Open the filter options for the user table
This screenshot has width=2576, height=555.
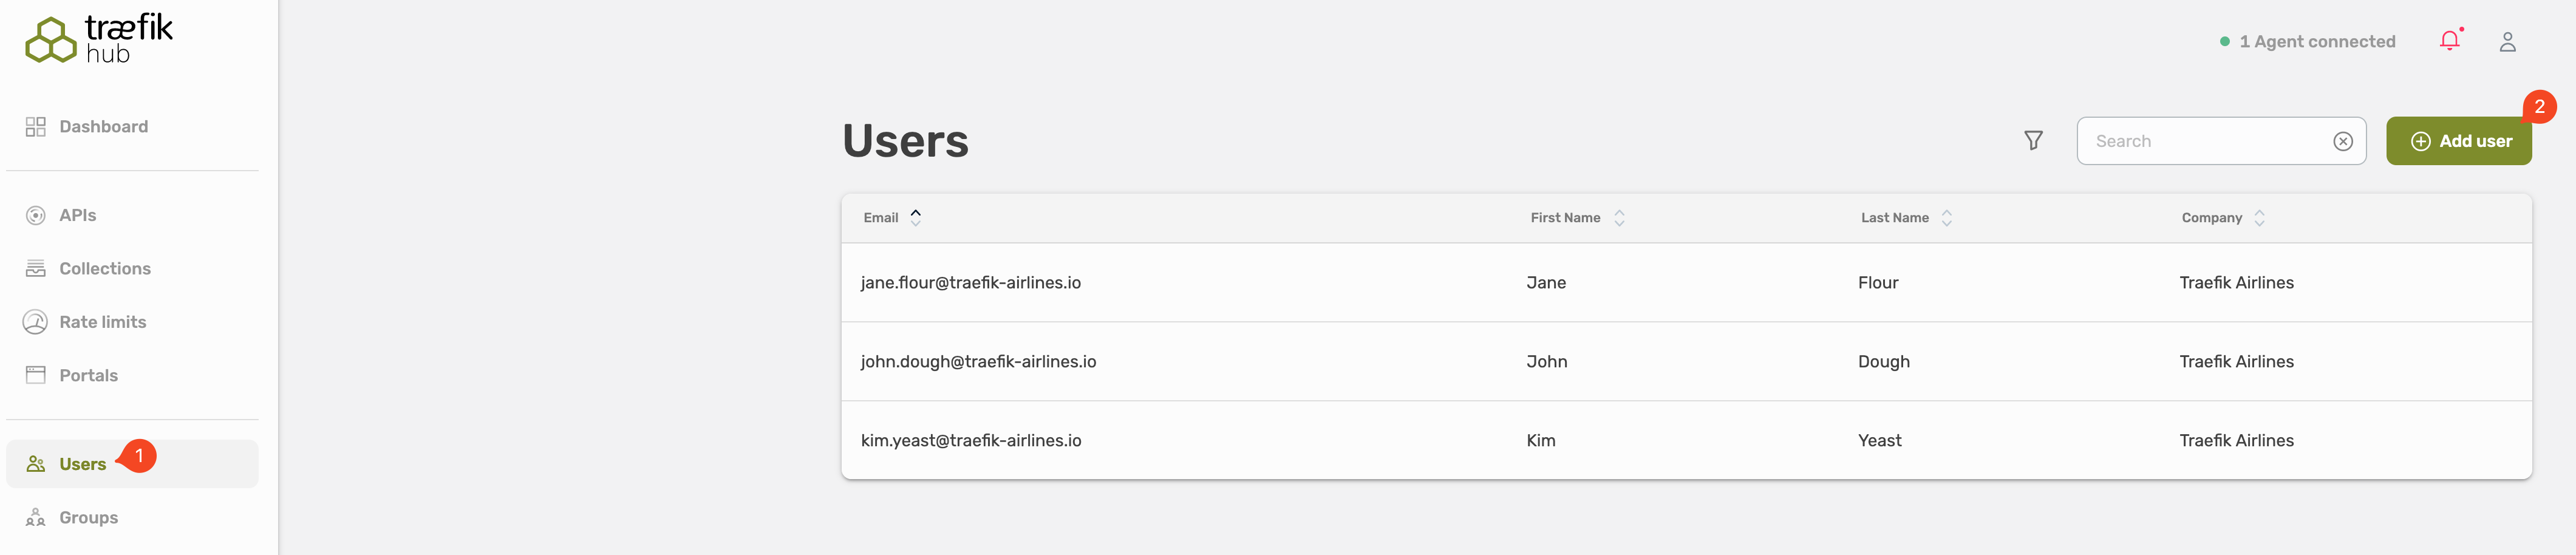pyautogui.click(x=2034, y=140)
